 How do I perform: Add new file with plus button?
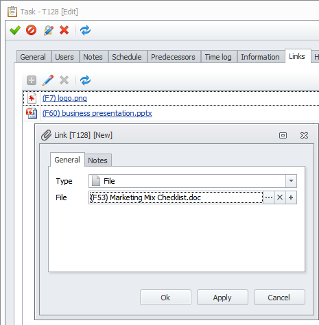[x=291, y=197]
